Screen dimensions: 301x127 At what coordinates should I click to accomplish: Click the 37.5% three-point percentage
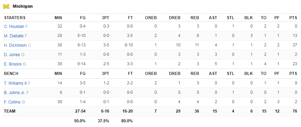click(103, 121)
